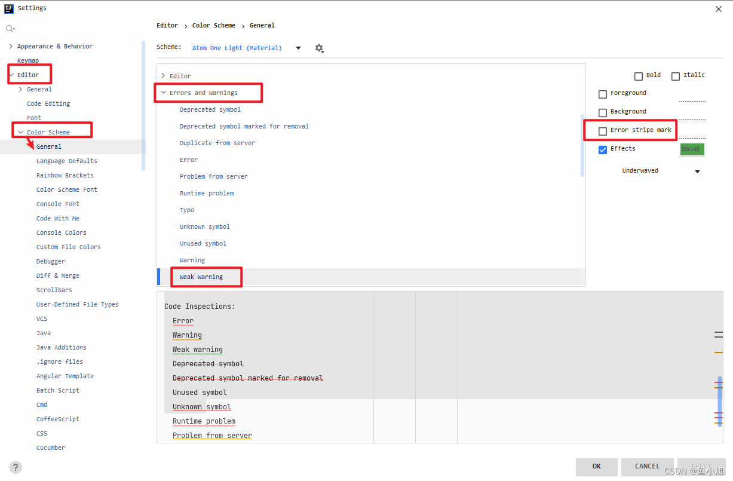This screenshot has width=733, height=481.
Task: Open Code Editing settings
Action: pyautogui.click(x=48, y=104)
